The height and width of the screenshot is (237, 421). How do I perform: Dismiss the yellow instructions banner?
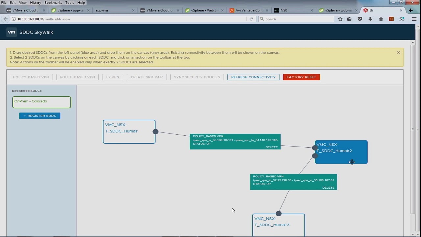click(x=398, y=53)
